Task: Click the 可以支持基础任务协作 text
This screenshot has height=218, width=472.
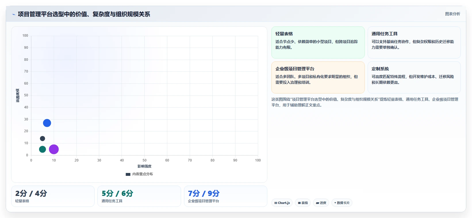Action: click(412, 44)
